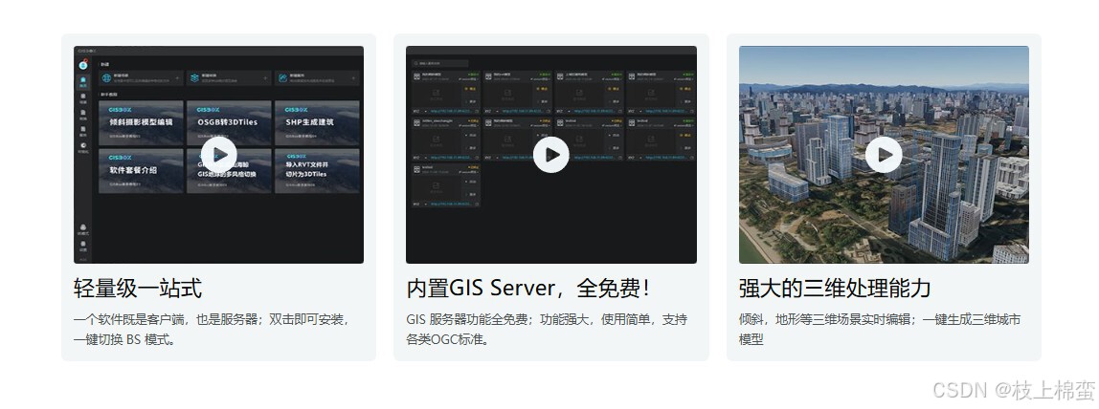Click the search field in the GIS Server preview
Image resolution: width=1099 pixels, height=409 pixels.
[440, 64]
